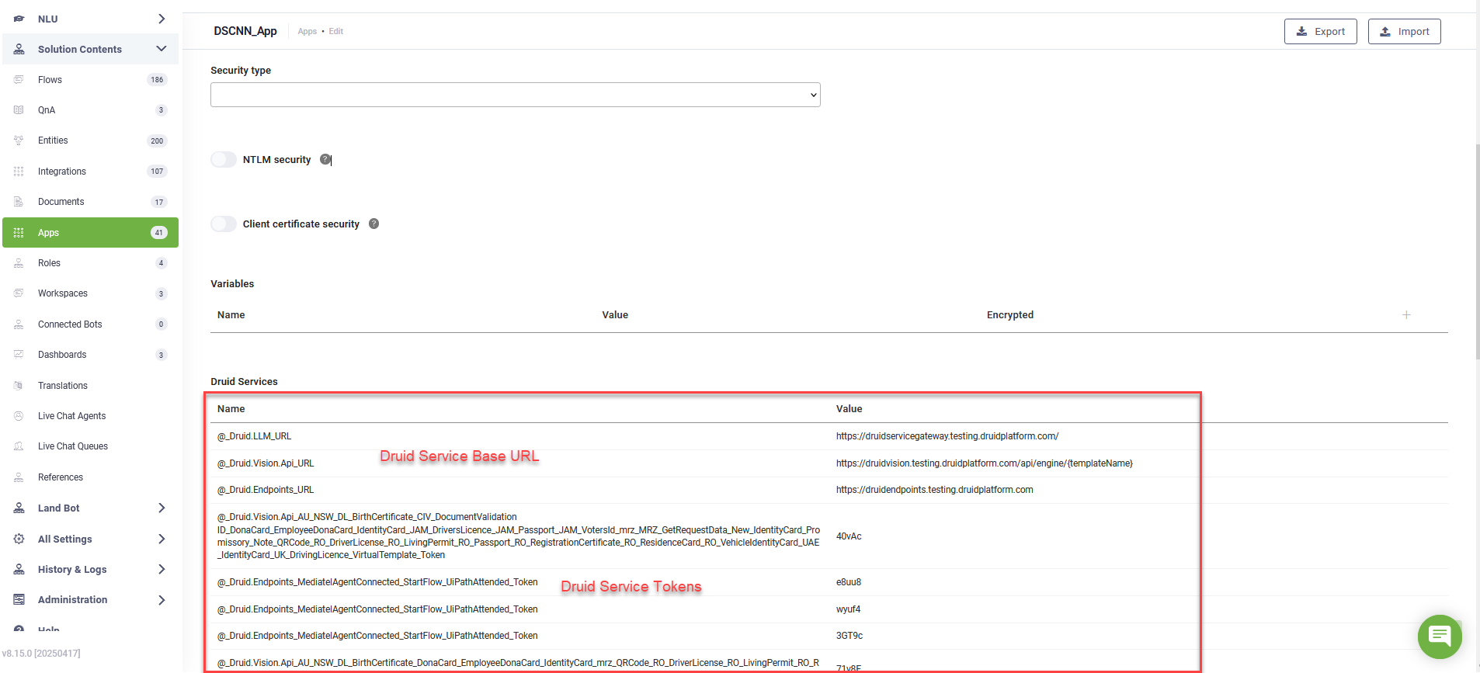Open the Flows menu item
The height and width of the screenshot is (673, 1480).
tap(90, 79)
